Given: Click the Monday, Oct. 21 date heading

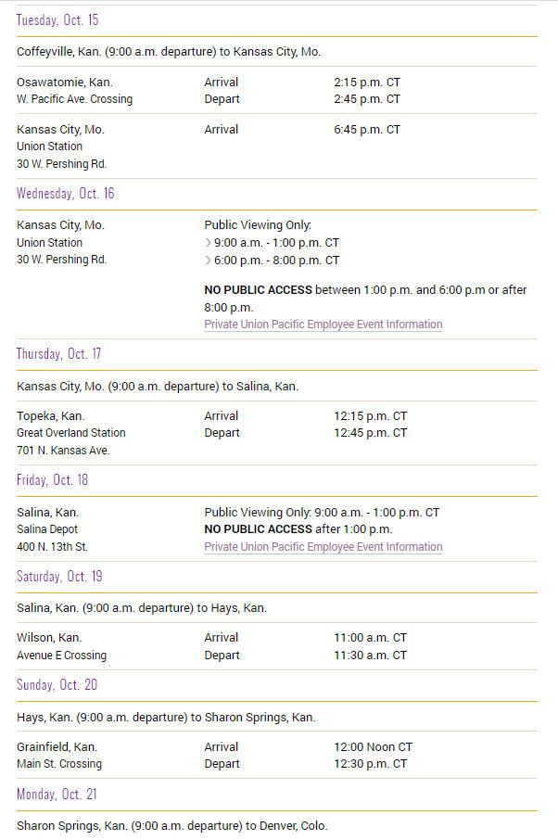Looking at the screenshot, I should coord(57,795).
